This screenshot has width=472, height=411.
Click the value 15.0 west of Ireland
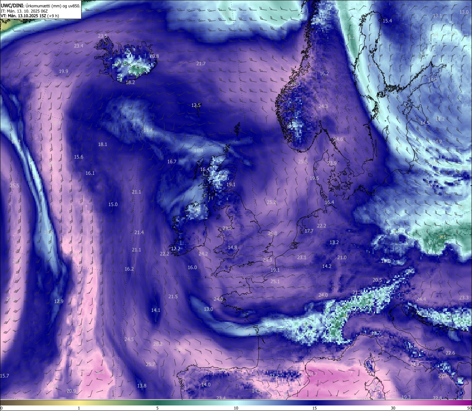[113, 205]
